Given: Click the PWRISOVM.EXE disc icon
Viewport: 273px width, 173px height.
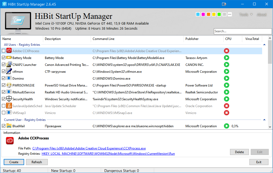Looking at the screenshot, I should (9, 85).
